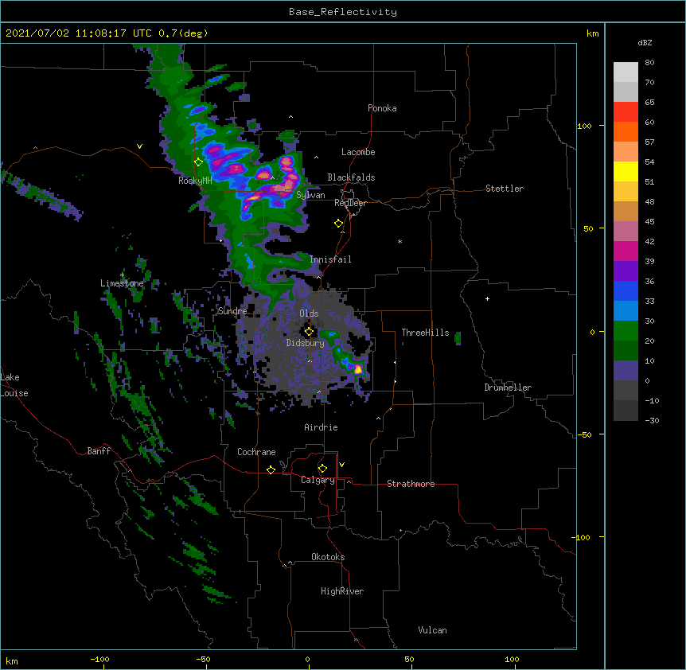This screenshot has width=686, height=670.
Task: Click the Blackfalds city label
Action: 351,177
